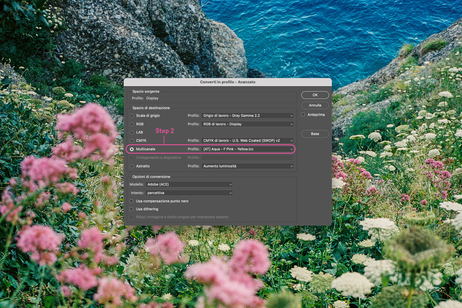Enable the Anteprima checkbox
The width and height of the screenshot is (462, 308).
click(x=303, y=115)
